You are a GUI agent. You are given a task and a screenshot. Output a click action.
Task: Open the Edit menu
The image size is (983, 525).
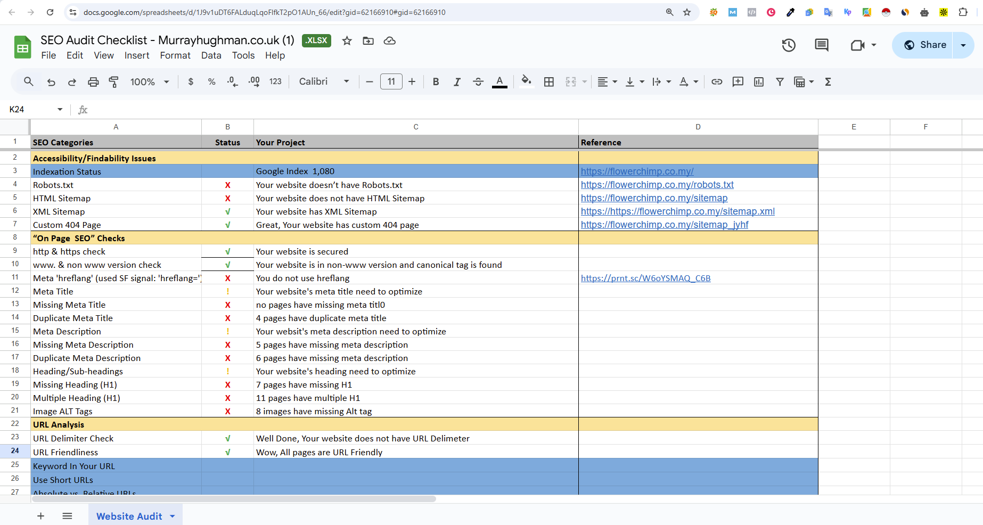[75, 55]
